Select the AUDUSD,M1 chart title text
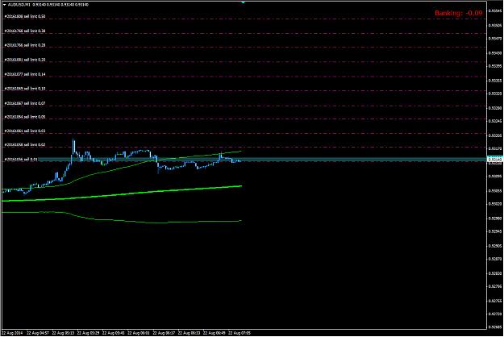Viewport: 504px width, 337px height. click(x=19, y=5)
